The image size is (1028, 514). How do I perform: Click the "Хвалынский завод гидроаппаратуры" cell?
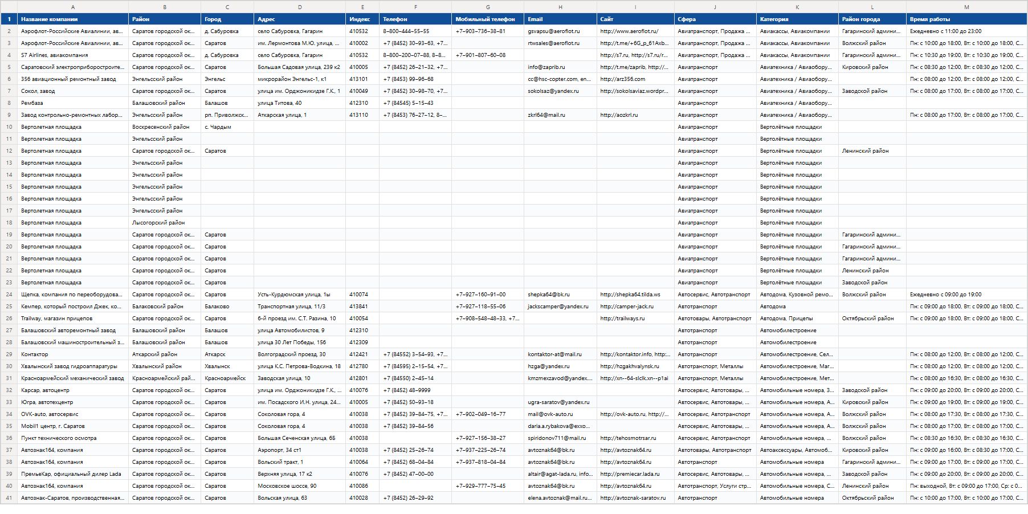pyautogui.click(x=73, y=366)
